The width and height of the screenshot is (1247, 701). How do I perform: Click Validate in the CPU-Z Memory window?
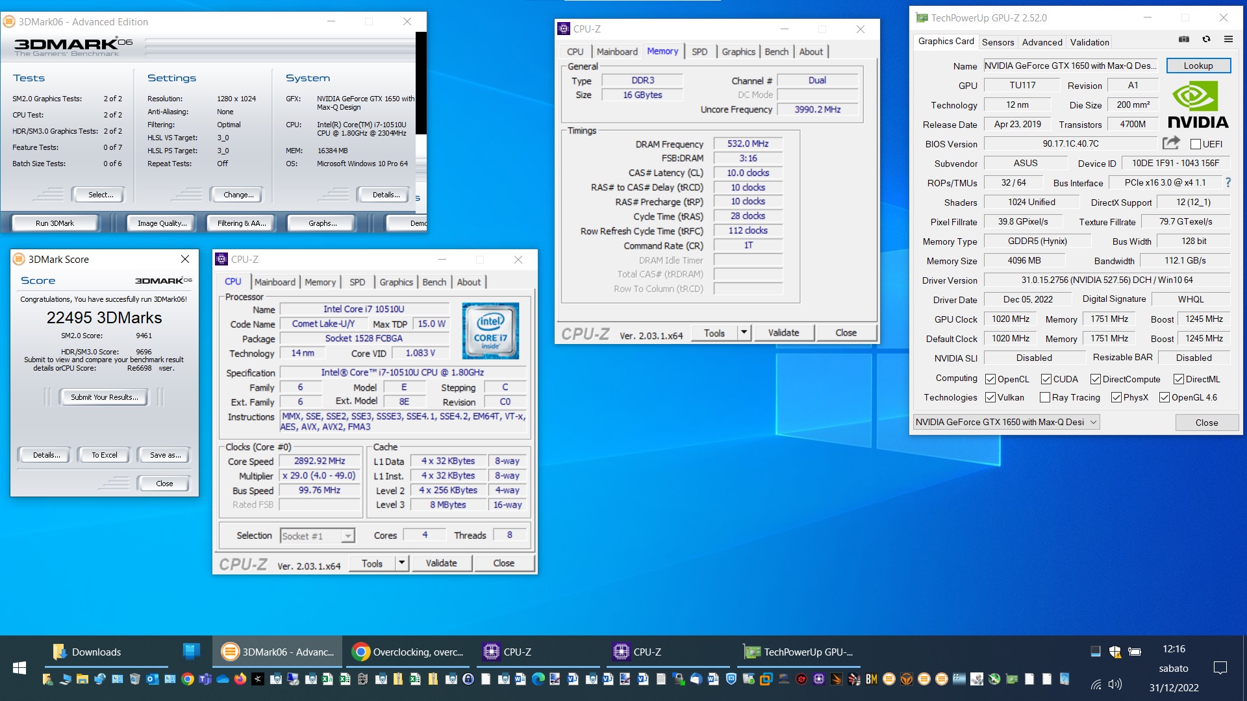[783, 332]
